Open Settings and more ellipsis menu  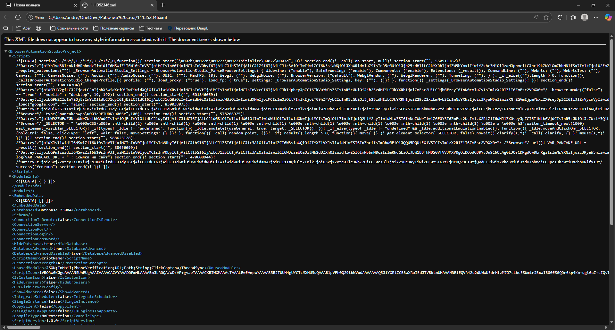[x=596, y=17]
